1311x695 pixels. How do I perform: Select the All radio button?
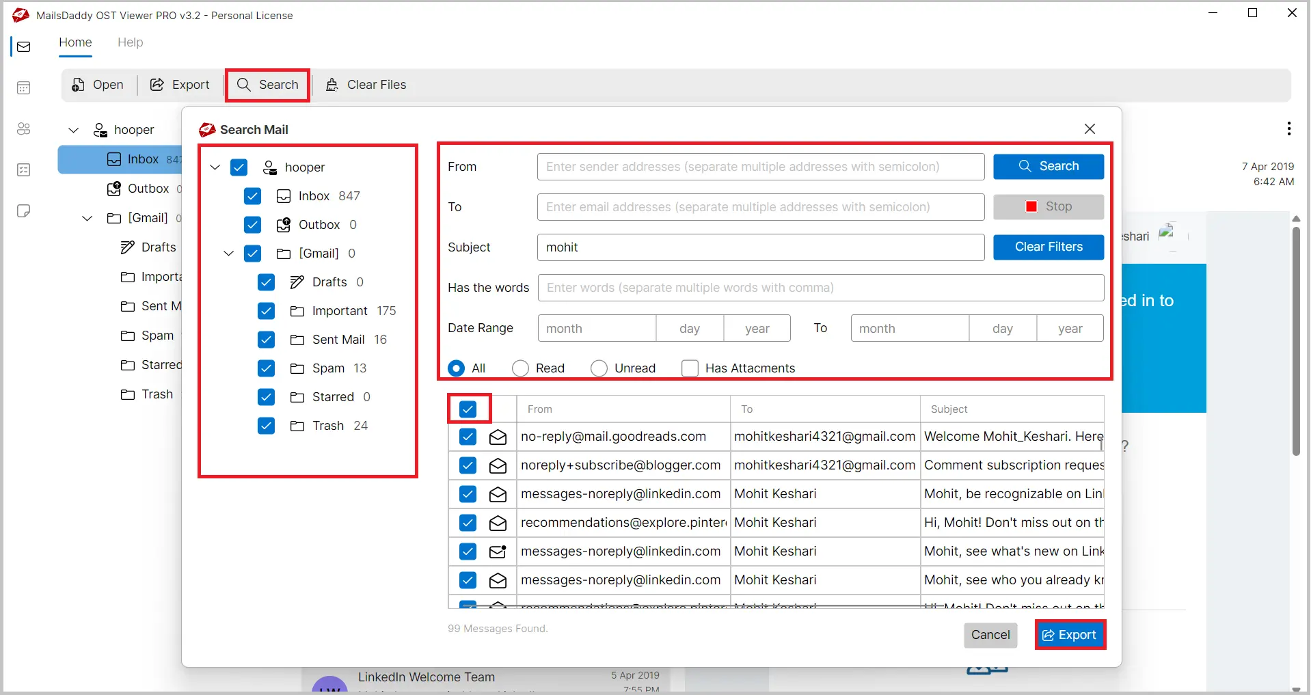pyautogui.click(x=456, y=368)
